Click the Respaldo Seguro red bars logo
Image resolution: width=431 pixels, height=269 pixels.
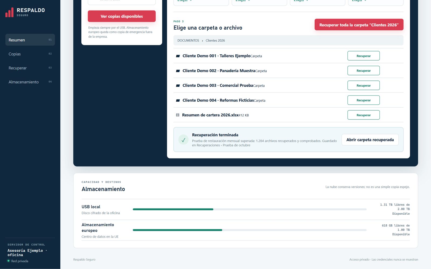pyautogui.click(x=9, y=12)
